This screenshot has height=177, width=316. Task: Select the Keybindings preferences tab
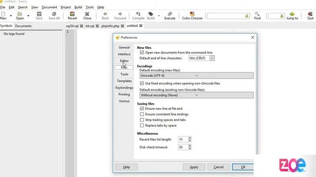pyautogui.click(x=124, y=88)
